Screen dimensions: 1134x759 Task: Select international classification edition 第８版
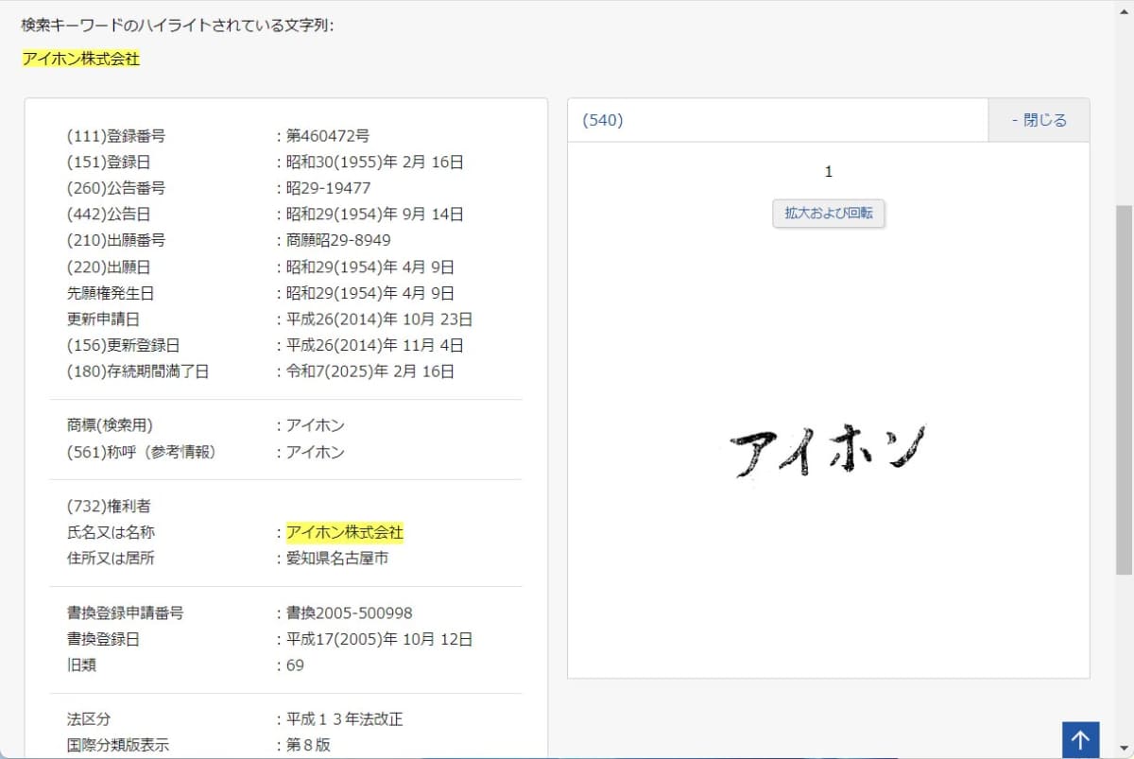coord(309,745)
